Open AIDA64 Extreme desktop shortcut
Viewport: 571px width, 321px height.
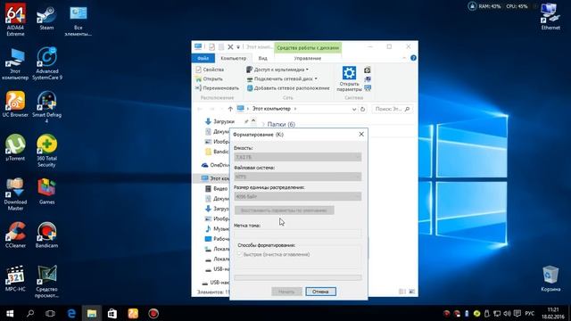pyautogui.click(x=15, y=19)
